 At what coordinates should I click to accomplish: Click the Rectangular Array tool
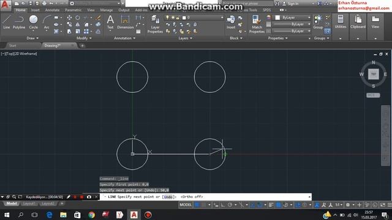pos(86,31)
